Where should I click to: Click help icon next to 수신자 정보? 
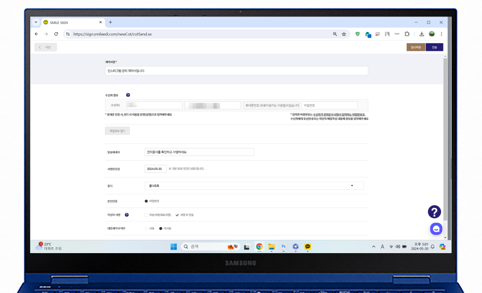(128, 95)
